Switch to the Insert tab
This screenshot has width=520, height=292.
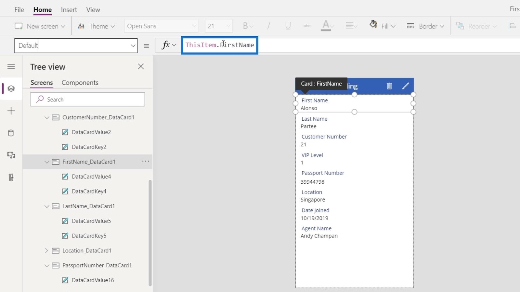pyautogui.click(x=69, y=10)
